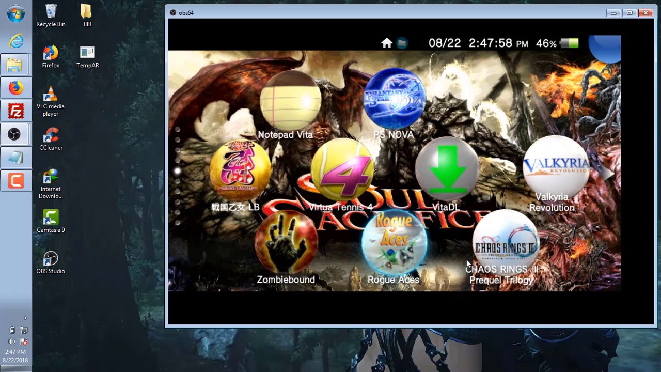661x372 pixels.
Task: Select the CCleaner desktop shortcut
Action: (x=51, y=139)
